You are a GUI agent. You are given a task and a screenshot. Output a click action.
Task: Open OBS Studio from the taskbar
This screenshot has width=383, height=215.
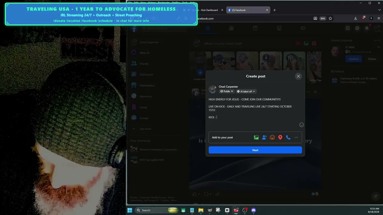[x=245, y=210]
